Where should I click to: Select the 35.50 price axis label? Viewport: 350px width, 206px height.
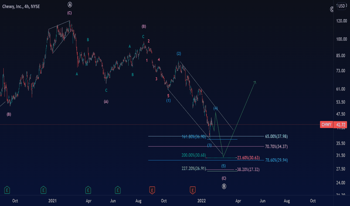point(341,143)
